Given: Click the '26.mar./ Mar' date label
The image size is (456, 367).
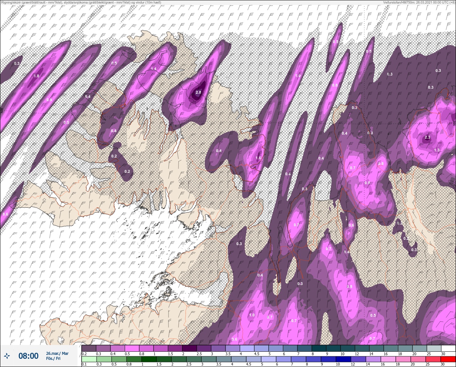Looking at the screenshot, I should [57, 353].
